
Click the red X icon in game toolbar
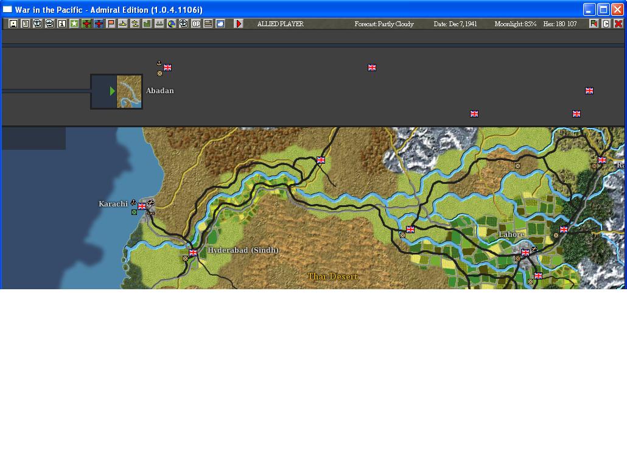tap(618, 24)
